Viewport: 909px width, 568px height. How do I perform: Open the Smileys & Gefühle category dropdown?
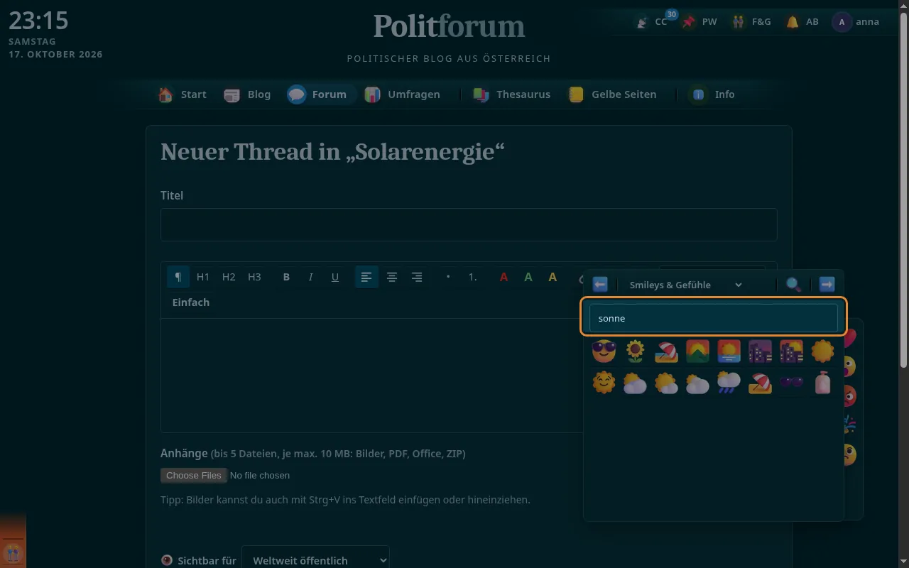686,285
